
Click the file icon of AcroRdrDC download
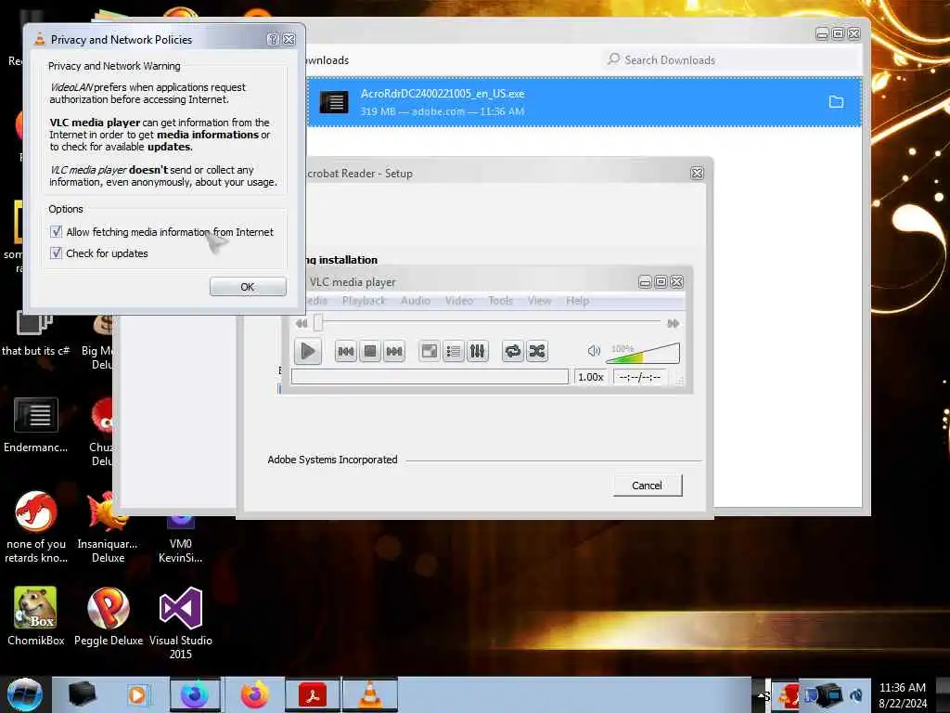[334, 102]
